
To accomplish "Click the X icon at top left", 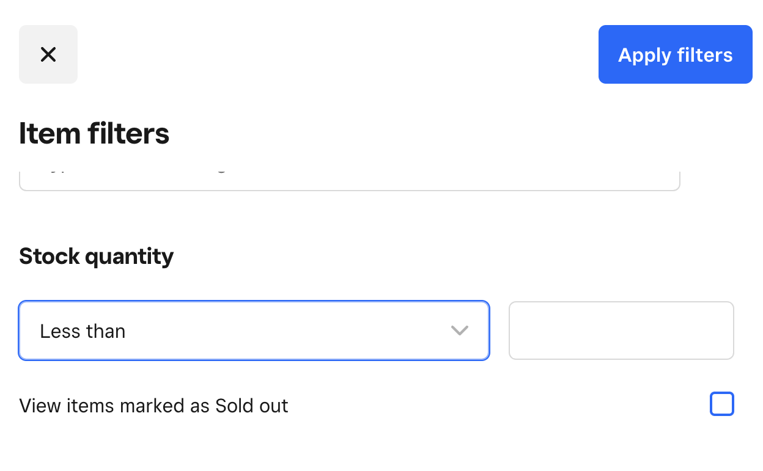I will pyautogui.click(x=48, y=54).
